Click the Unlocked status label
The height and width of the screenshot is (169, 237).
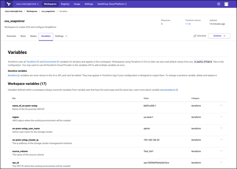coord(201,36)
